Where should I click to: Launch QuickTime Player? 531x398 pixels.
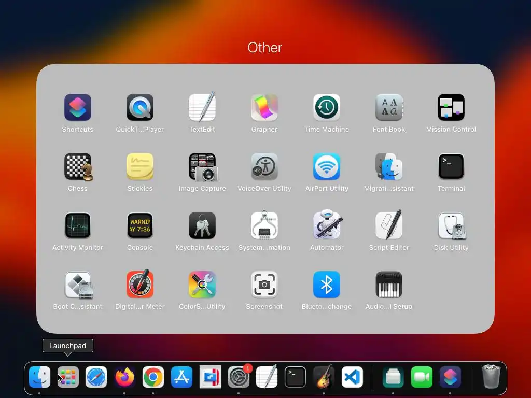[x=140, y=107]
